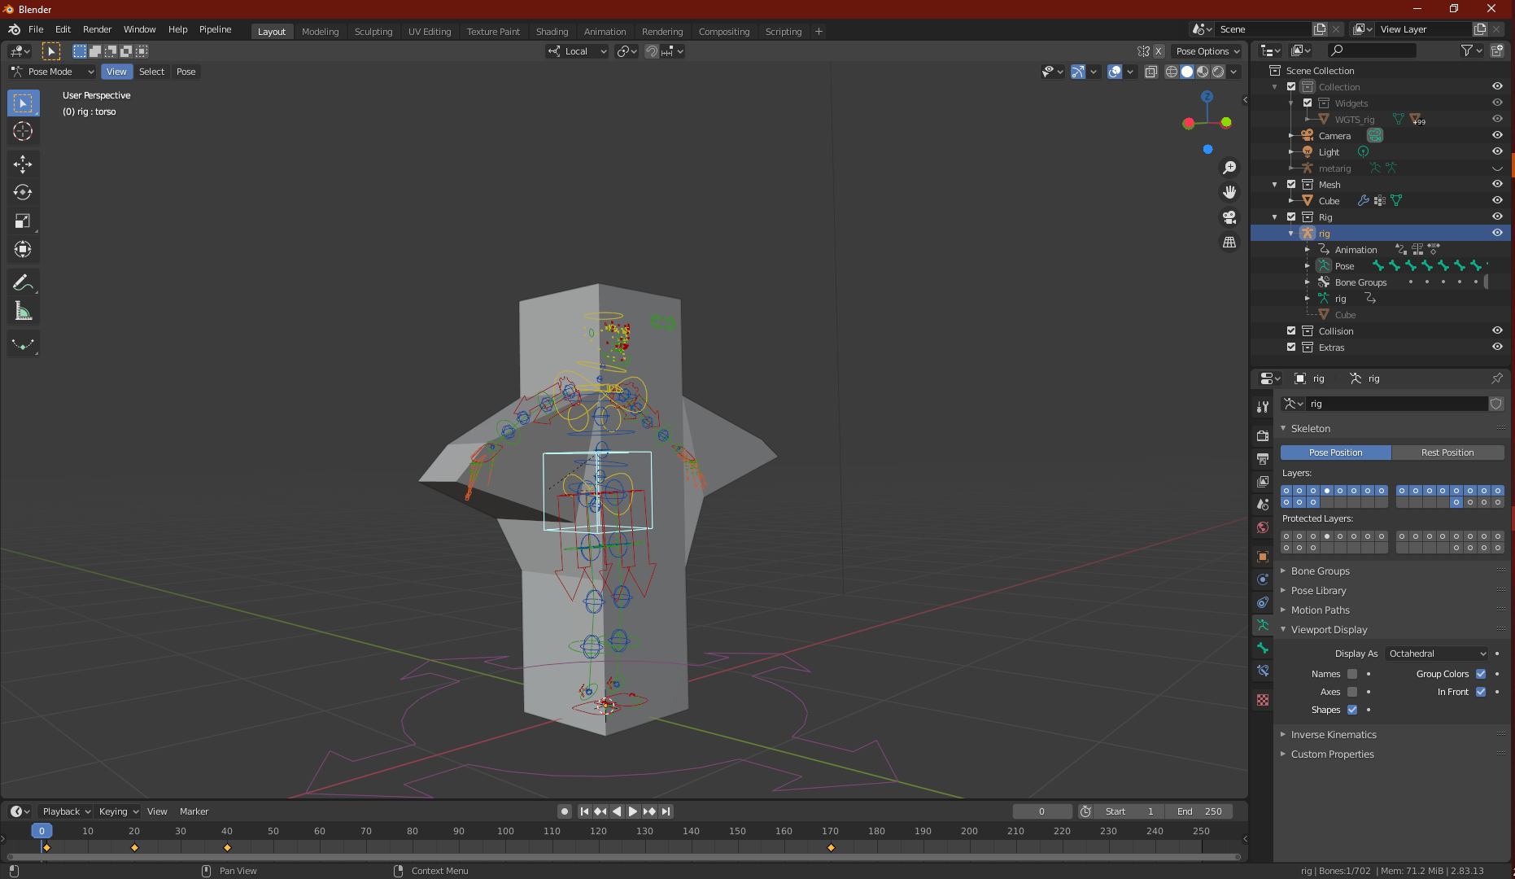Select the Annotate tool

[x=23, y=282]
